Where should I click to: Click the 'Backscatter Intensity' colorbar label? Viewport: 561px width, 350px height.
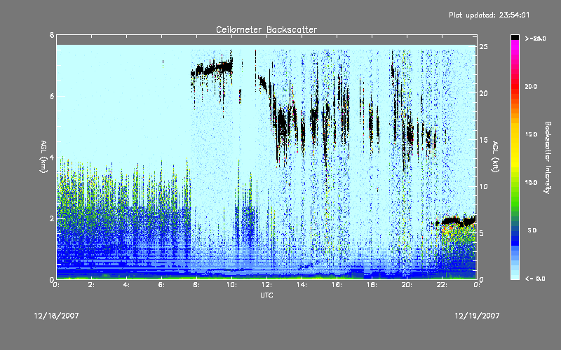coord(548,157)
